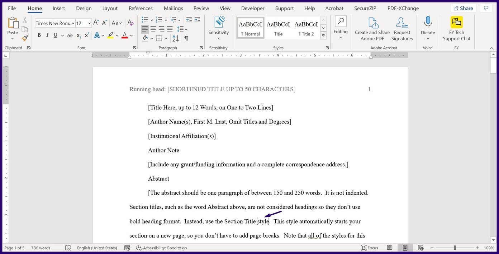The width and height of the screenshot is (499, 254).
Task: Center align the paragraph
Action: click(153, 29)
